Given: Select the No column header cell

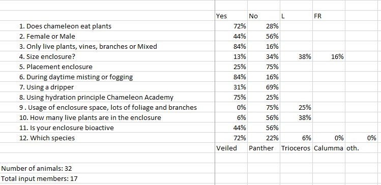Looking at the screenshot, I should (x=263, y=16).
